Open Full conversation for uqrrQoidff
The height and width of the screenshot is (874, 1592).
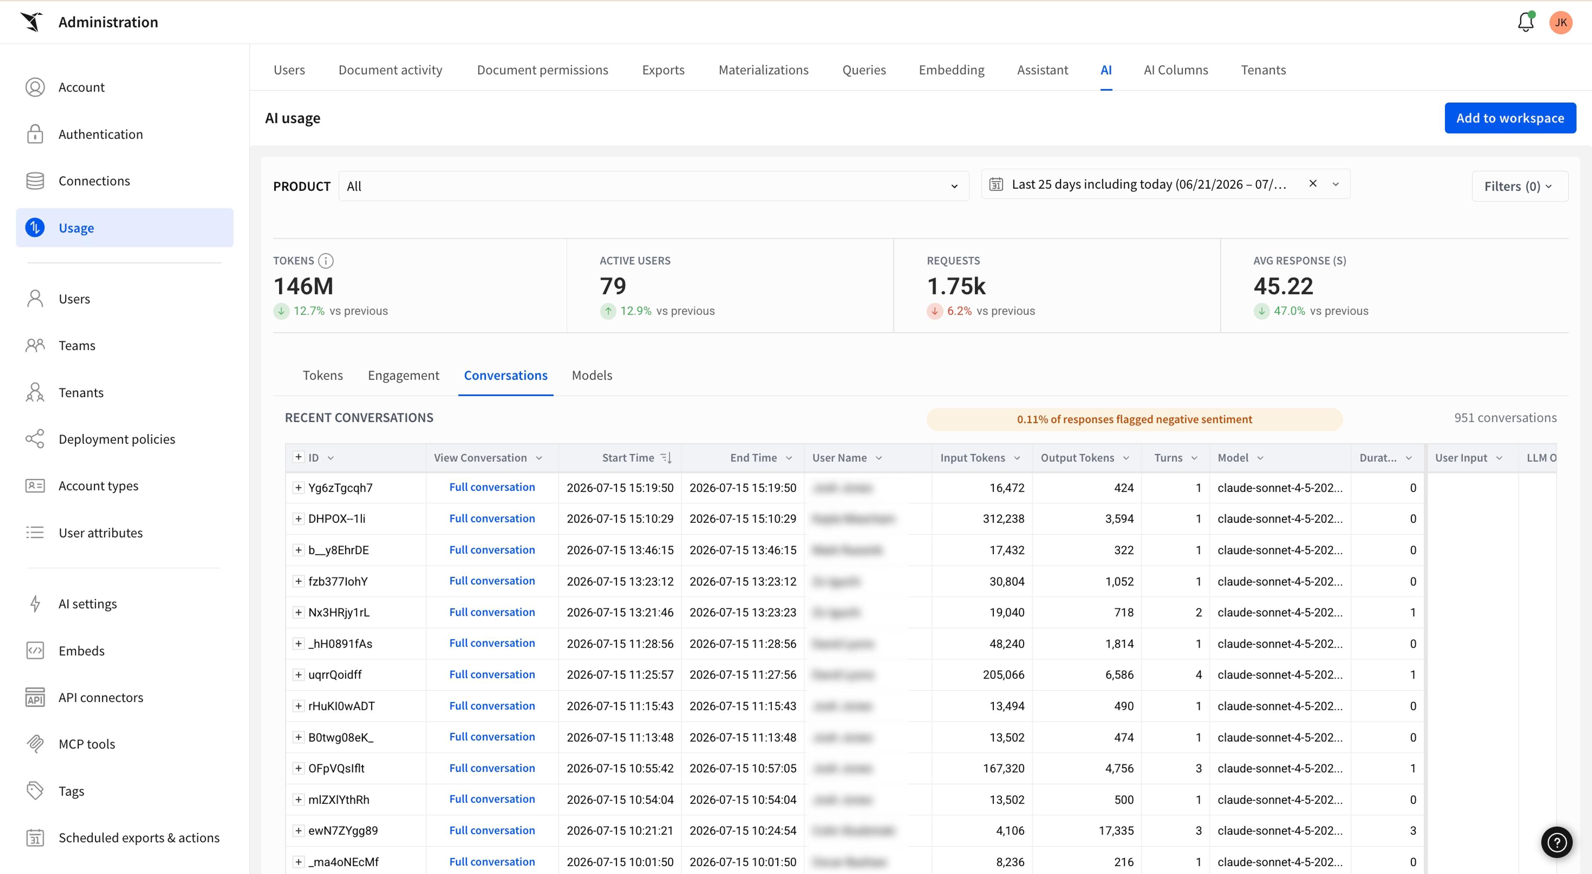[x=492, y=674]
